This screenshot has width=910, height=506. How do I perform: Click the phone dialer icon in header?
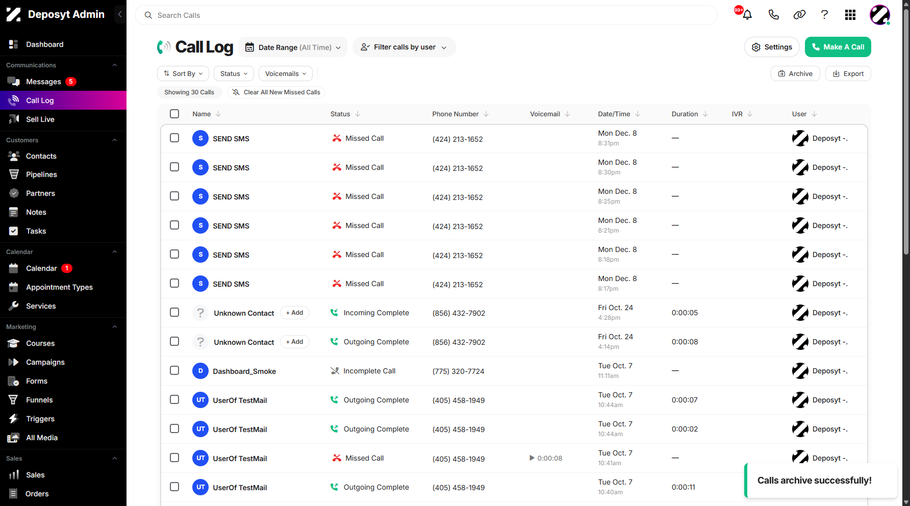click(x=773, y=15)
